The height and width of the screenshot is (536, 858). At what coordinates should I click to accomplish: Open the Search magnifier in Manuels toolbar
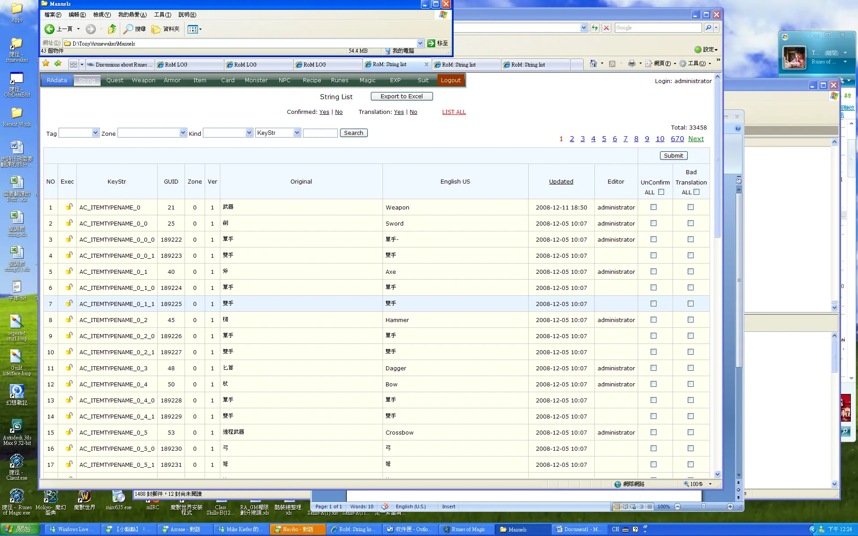click(128, 29)
